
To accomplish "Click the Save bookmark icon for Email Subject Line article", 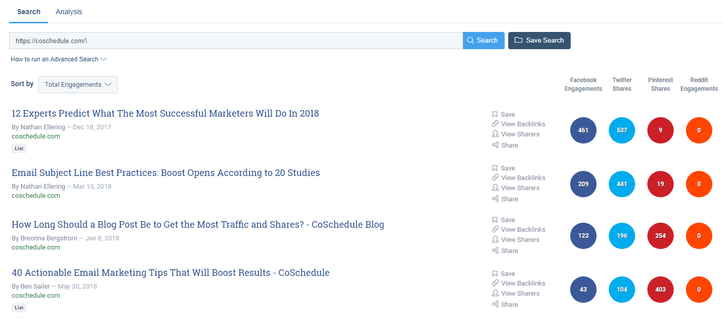I will (495, 168).
